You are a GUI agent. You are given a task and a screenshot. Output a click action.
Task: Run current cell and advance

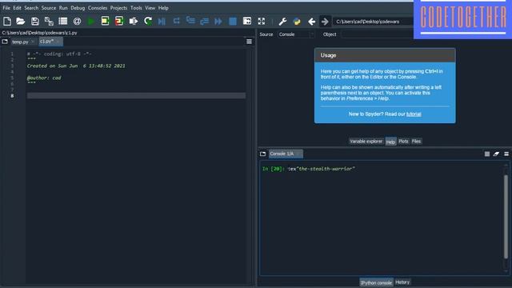[119, 22]
